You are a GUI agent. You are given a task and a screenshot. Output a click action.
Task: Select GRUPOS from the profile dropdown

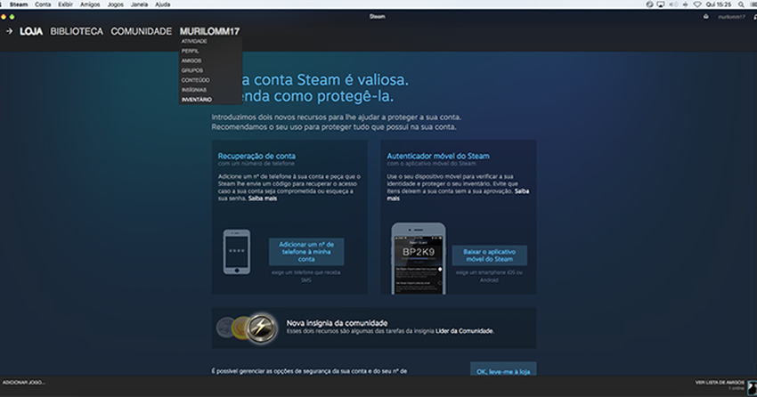(x=192, y=70)
